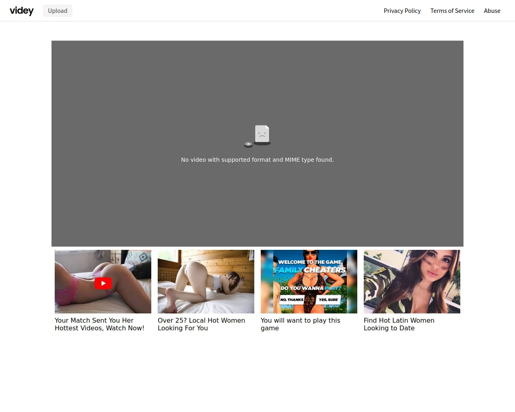Click 'Yes, Sure' in the game ad
Image resolution: width=515 pixels, height=412 pixels.
[328, 300]
